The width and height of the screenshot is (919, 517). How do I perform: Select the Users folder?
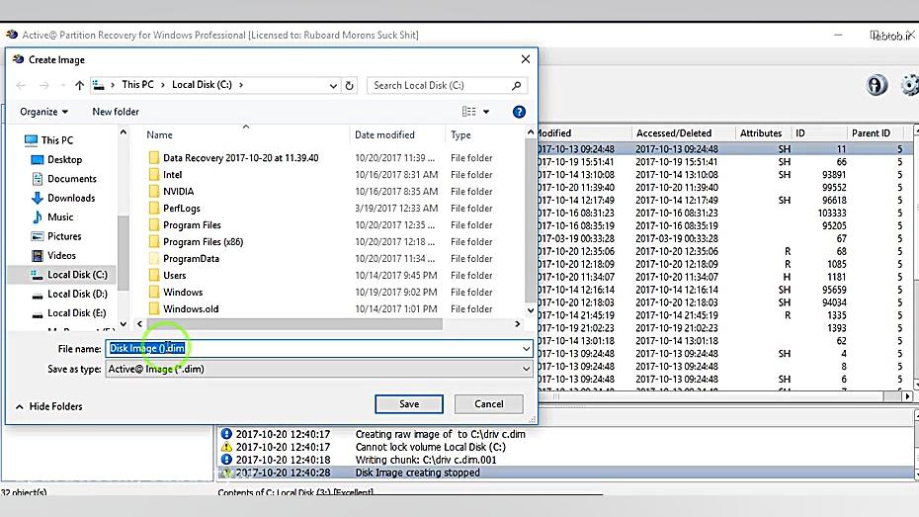pos(174,276)
